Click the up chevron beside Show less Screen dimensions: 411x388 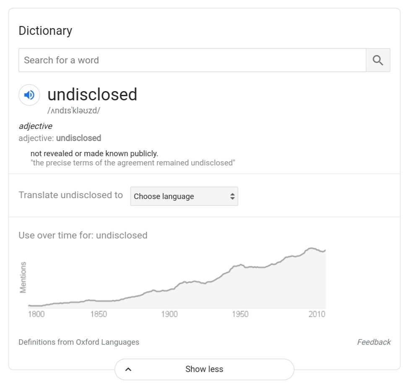(x=128, y=370)
